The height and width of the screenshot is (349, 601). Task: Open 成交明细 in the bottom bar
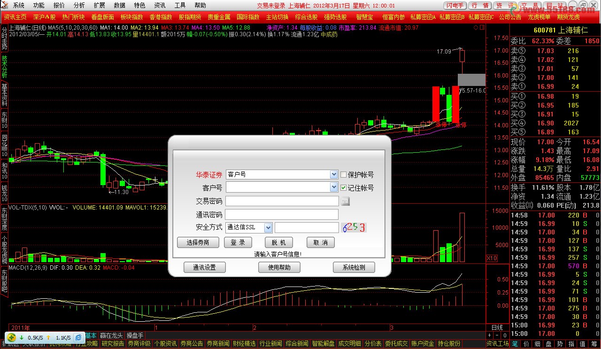coord(349,344)
